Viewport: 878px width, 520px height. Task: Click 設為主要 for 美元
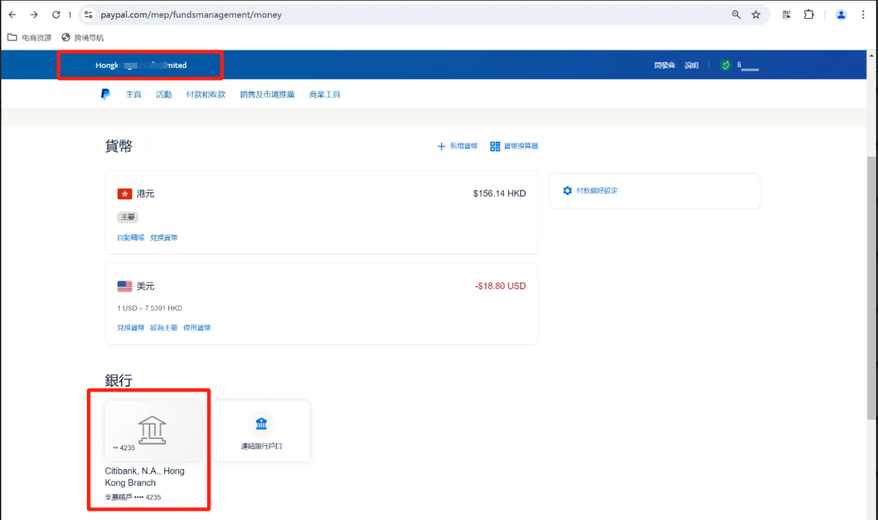coord(164,328)
